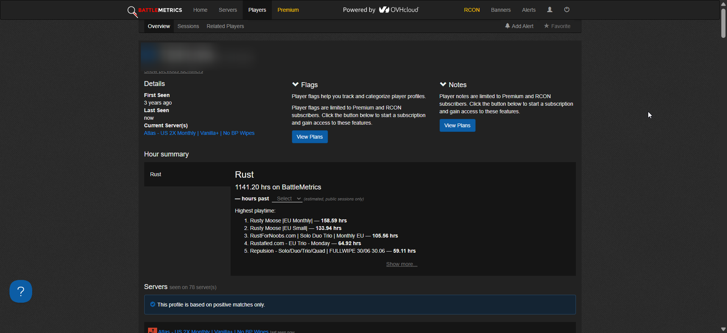727x333 pixels.
Task: Open current server Atlas US 2X Monthly link
Action: pyautogui.click(x=199, y=133)
